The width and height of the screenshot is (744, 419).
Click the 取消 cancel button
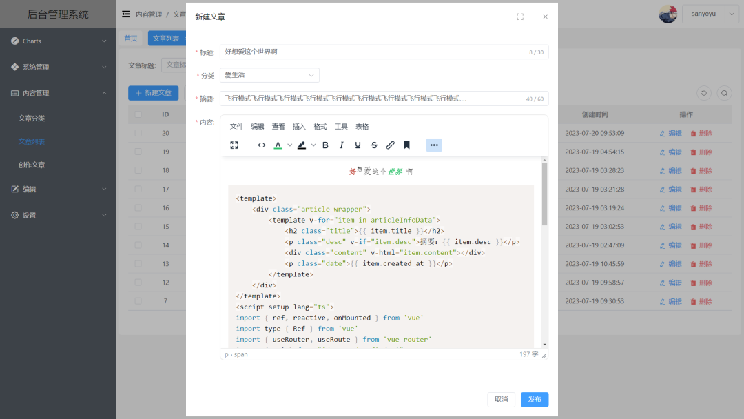click(501, 400)
